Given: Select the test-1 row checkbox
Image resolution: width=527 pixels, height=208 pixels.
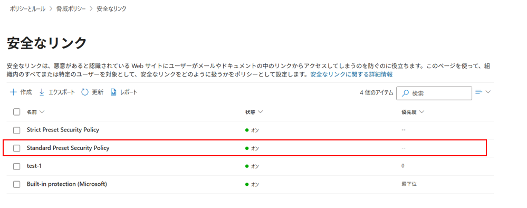Looking at the screenshot, I should 17,166.
